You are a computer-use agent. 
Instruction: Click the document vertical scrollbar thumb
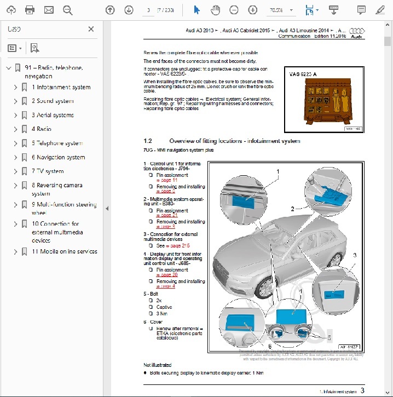click(x=388, y=41)
